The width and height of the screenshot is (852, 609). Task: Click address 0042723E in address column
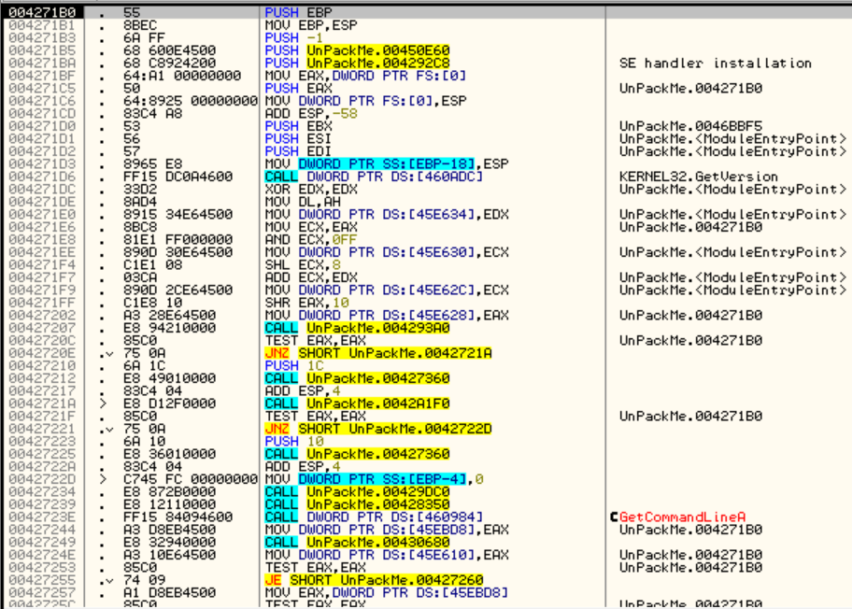pyautogui.click(x=42, y=517)
